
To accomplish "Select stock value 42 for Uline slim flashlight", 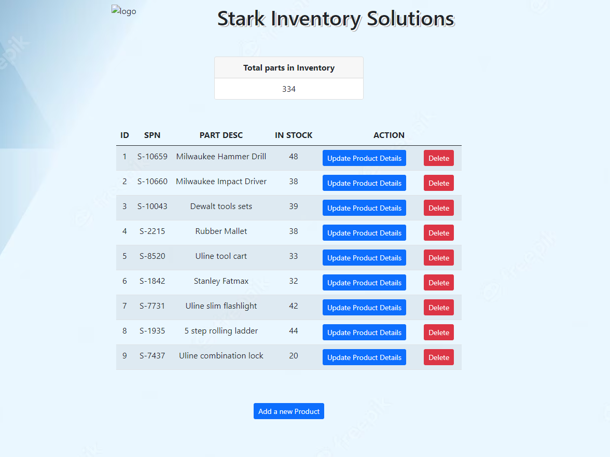I will [x=294, y=306].
